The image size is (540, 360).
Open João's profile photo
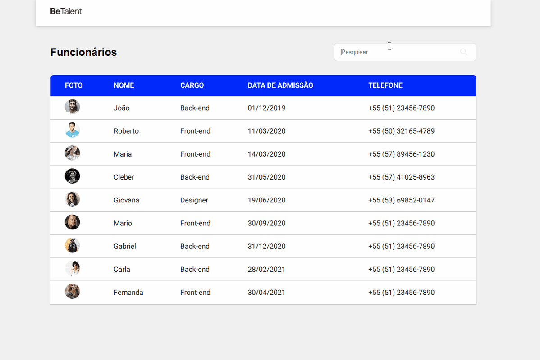72,107
